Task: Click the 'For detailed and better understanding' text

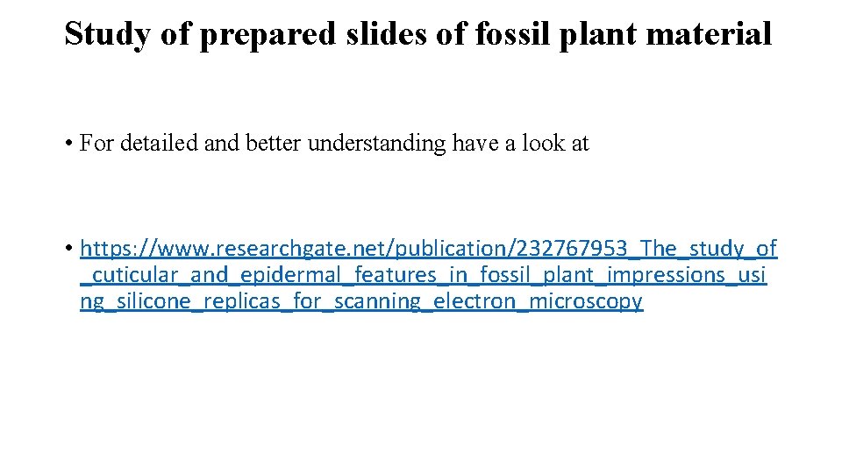Action: (333, 143)
